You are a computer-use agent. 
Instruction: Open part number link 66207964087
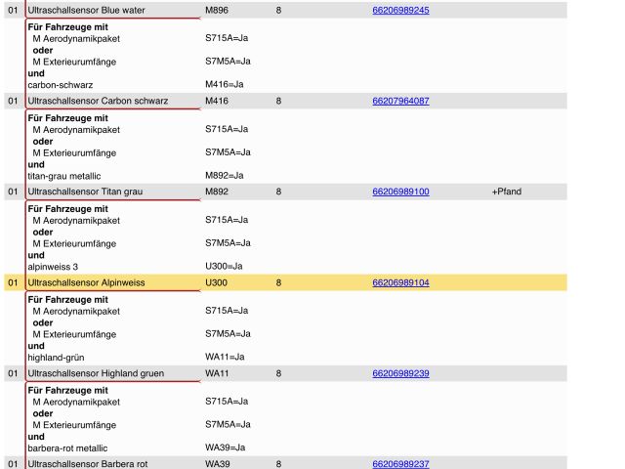[400, 101]
